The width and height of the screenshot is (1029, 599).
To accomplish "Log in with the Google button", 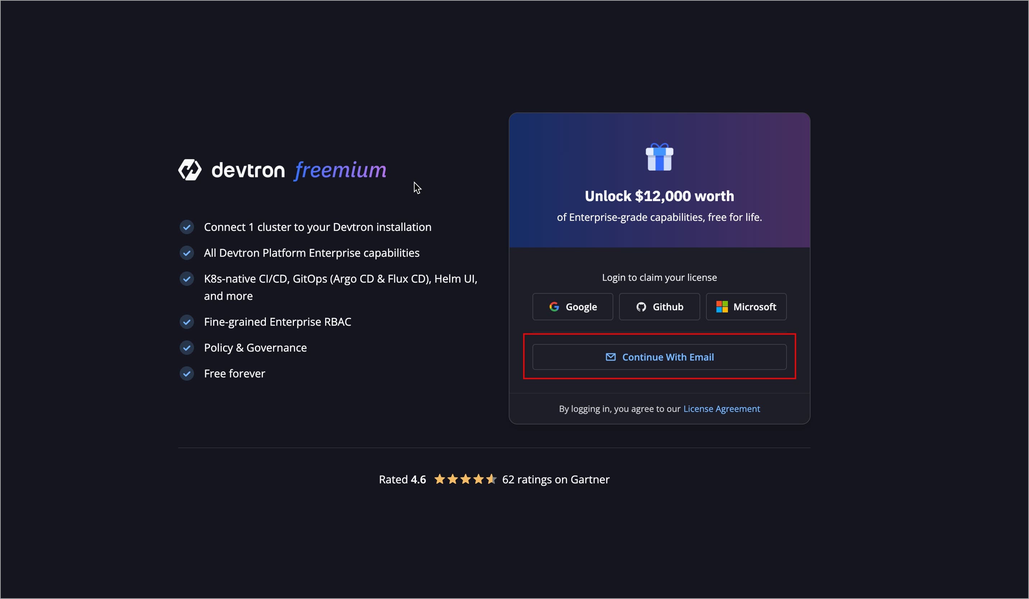I will (572, 307).
